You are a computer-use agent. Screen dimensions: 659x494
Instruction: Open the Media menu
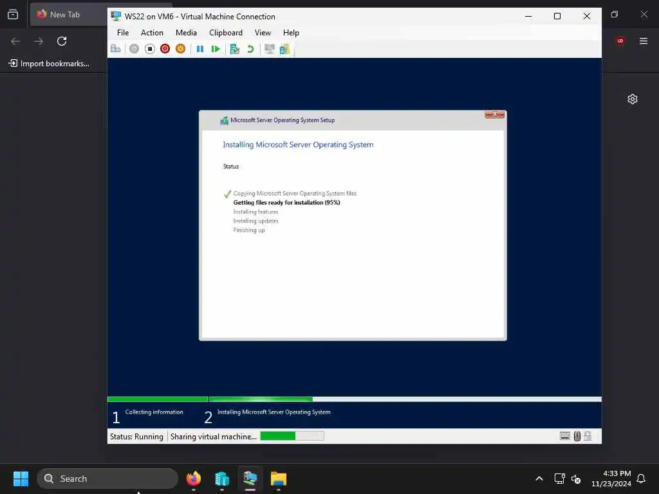[x=186, y=32]
